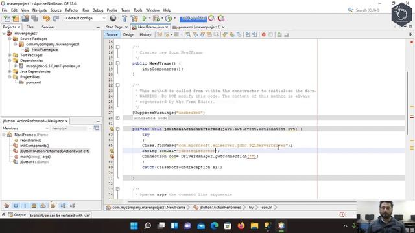Select NewJFrame.java in Projects tree
Screen dimensions: 415x233
[45, 50]
